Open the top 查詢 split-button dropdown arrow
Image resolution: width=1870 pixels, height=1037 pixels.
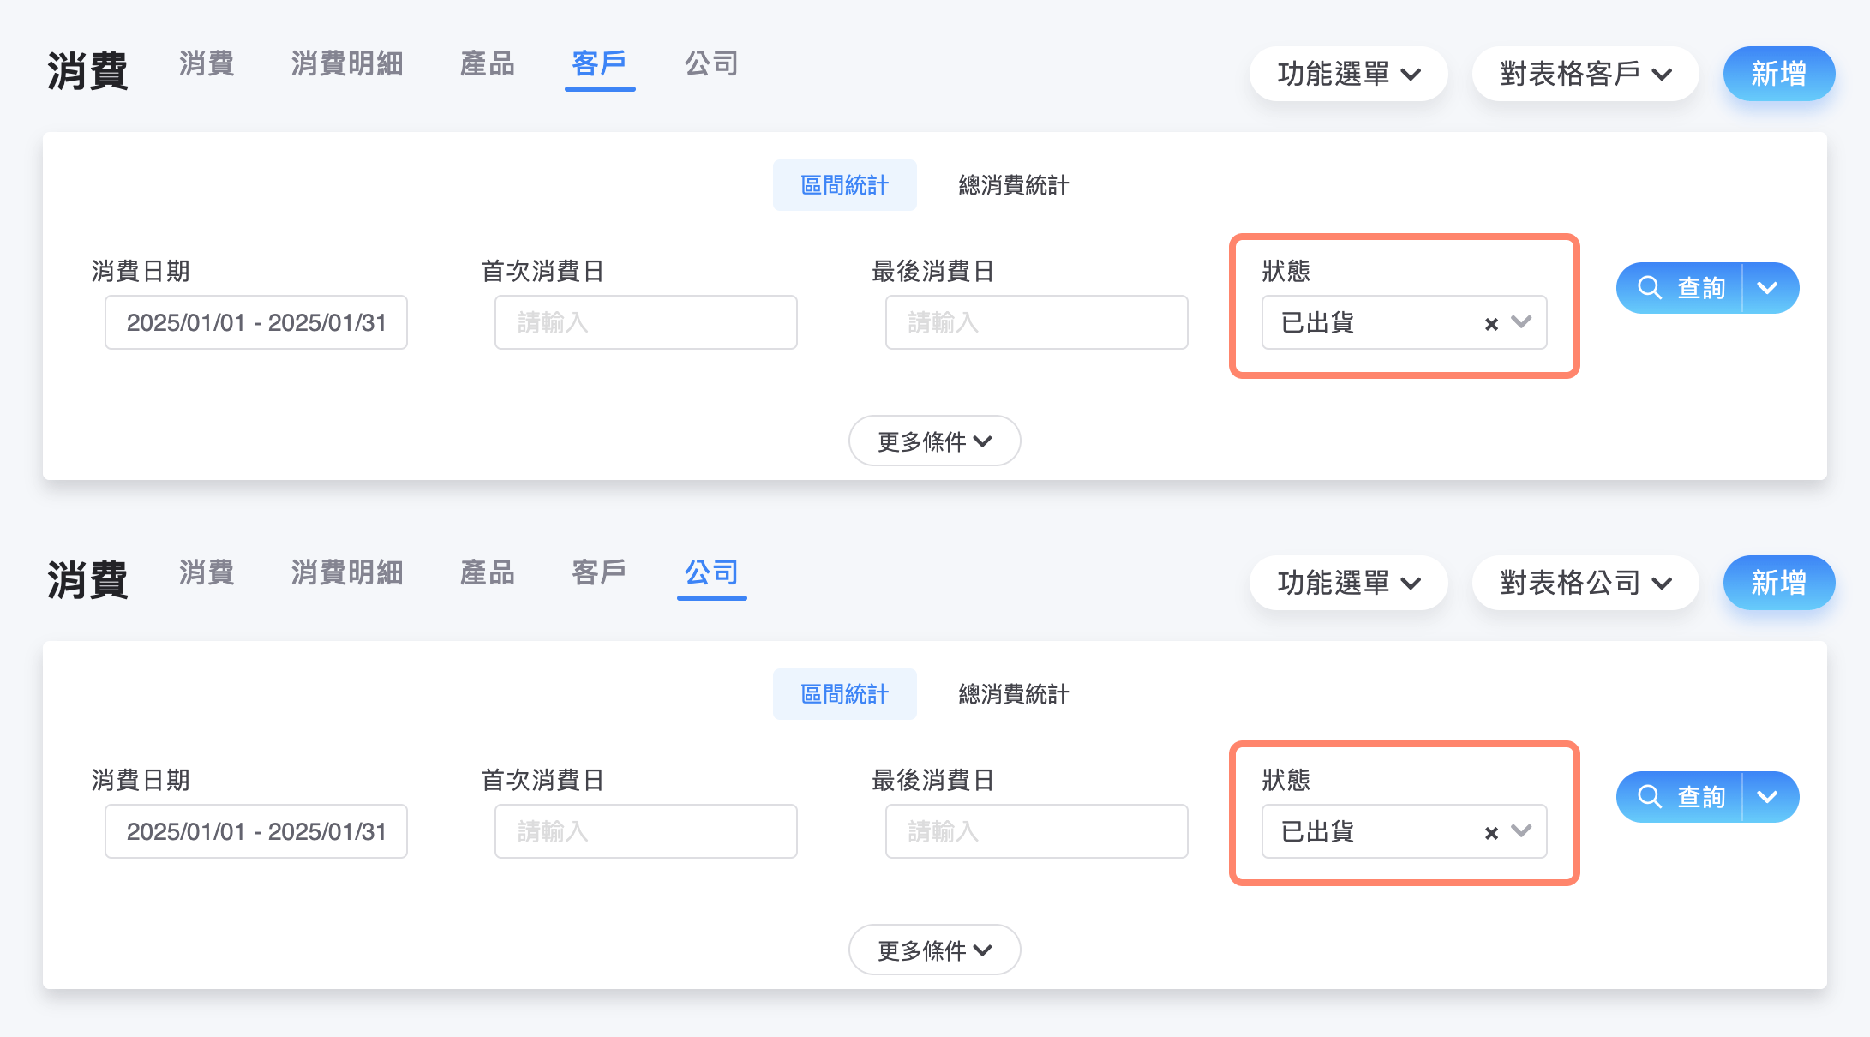point(1767,288)
